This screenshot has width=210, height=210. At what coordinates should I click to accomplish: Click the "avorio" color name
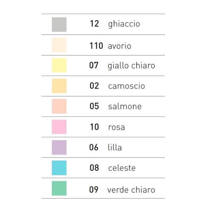click(x=120, y=45)
